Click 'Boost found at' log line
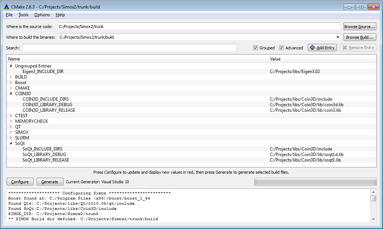Screen dimensions: 383x229 click(79, 198)
